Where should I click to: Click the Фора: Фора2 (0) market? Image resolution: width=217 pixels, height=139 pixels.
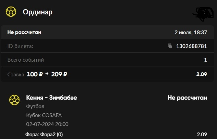point(44,134)
